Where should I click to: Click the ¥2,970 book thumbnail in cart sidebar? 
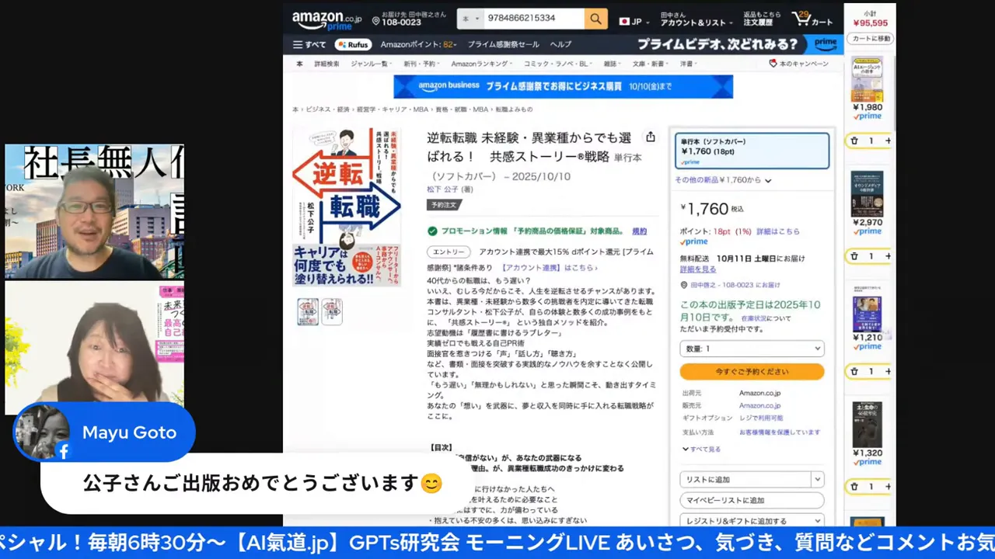(x=867, y=194)
